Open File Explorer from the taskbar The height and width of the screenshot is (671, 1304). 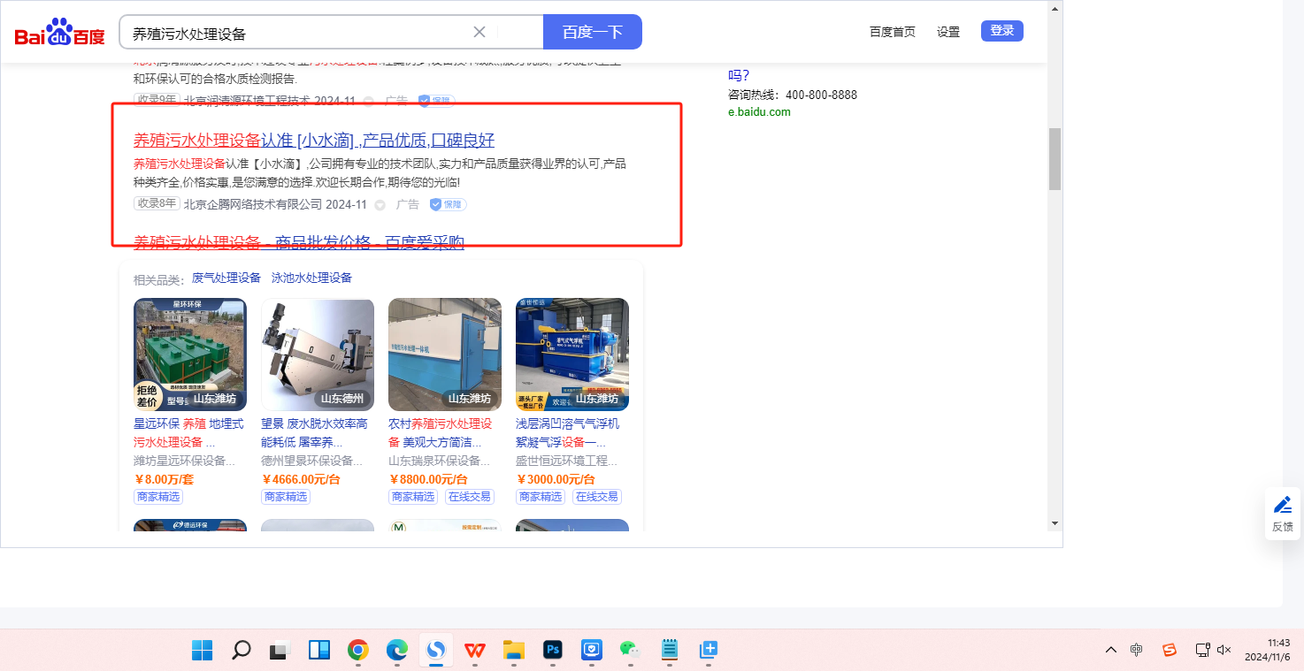pos(514,650)
